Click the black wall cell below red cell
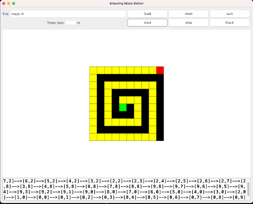Viewport: 253px width, 204px height. 160,78
